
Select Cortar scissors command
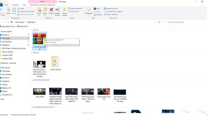21,8
